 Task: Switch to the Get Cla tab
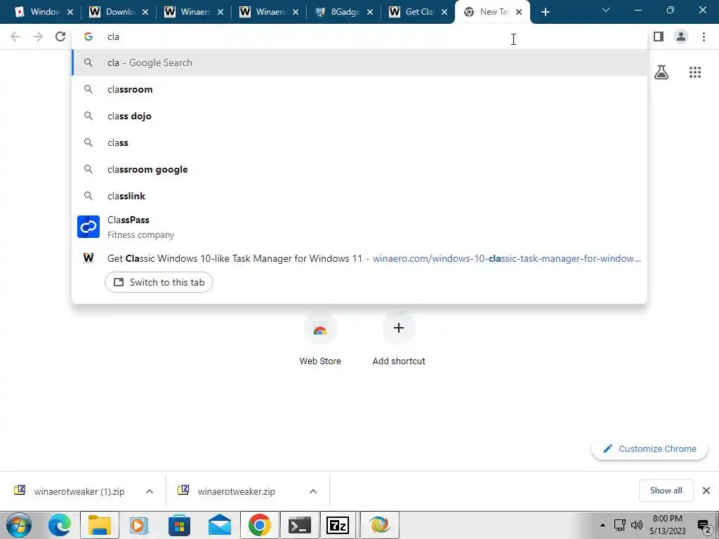(x=418, y=12)
